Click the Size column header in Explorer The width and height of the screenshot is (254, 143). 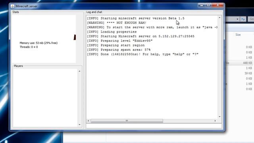pos(238,35)
